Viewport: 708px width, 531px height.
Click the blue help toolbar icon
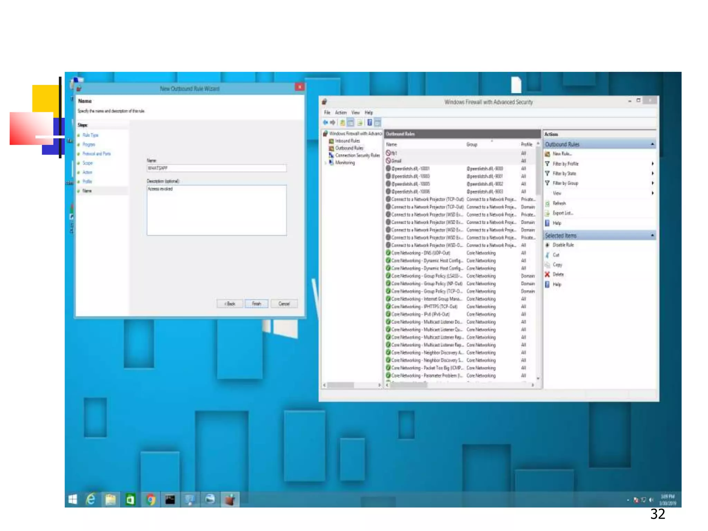[x=369, y=122]
